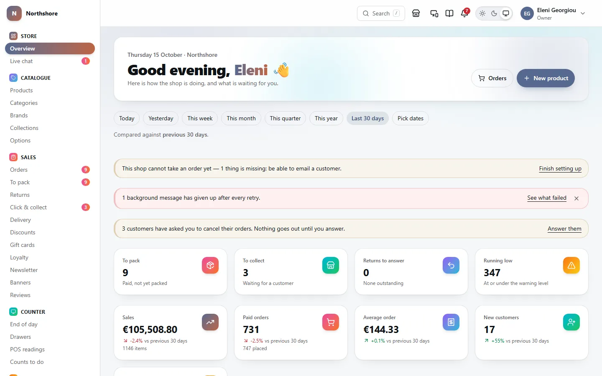Open the Answer them link
This screenshot has width=602, height=376.
(x=564, y=229)
